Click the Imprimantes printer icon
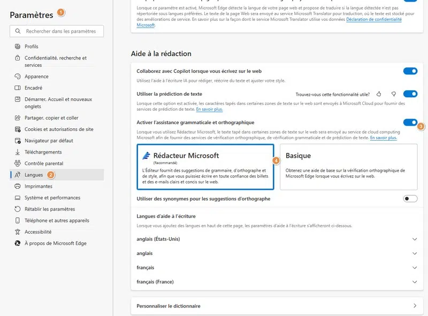This screenshot has width=428, height=316. pyautogui.click(x=18, y=186)
